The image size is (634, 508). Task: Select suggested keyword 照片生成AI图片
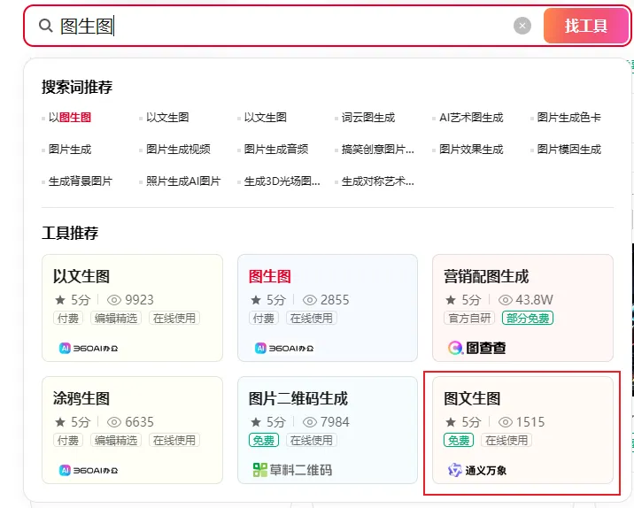(183, 181)
